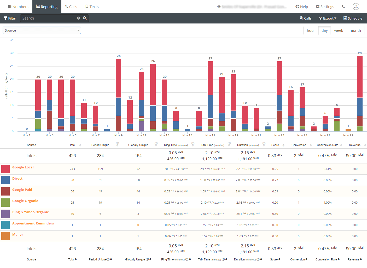Click into the Search input field
This screenshot has height=268, width=367.
pyautogui.click(x=48, y=18)
